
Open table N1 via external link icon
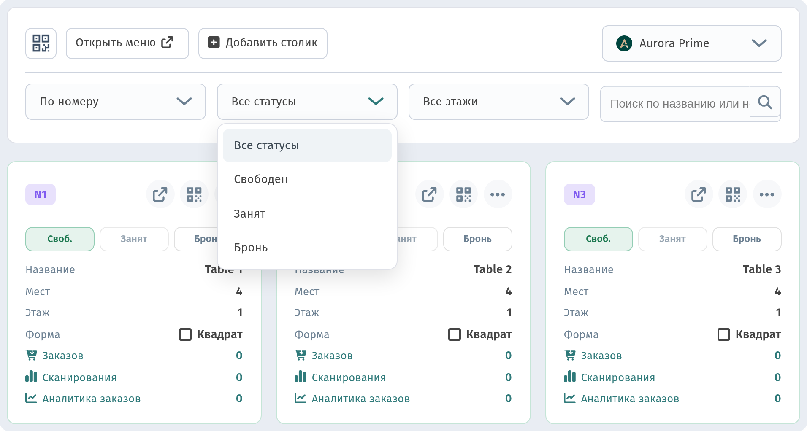160,194
